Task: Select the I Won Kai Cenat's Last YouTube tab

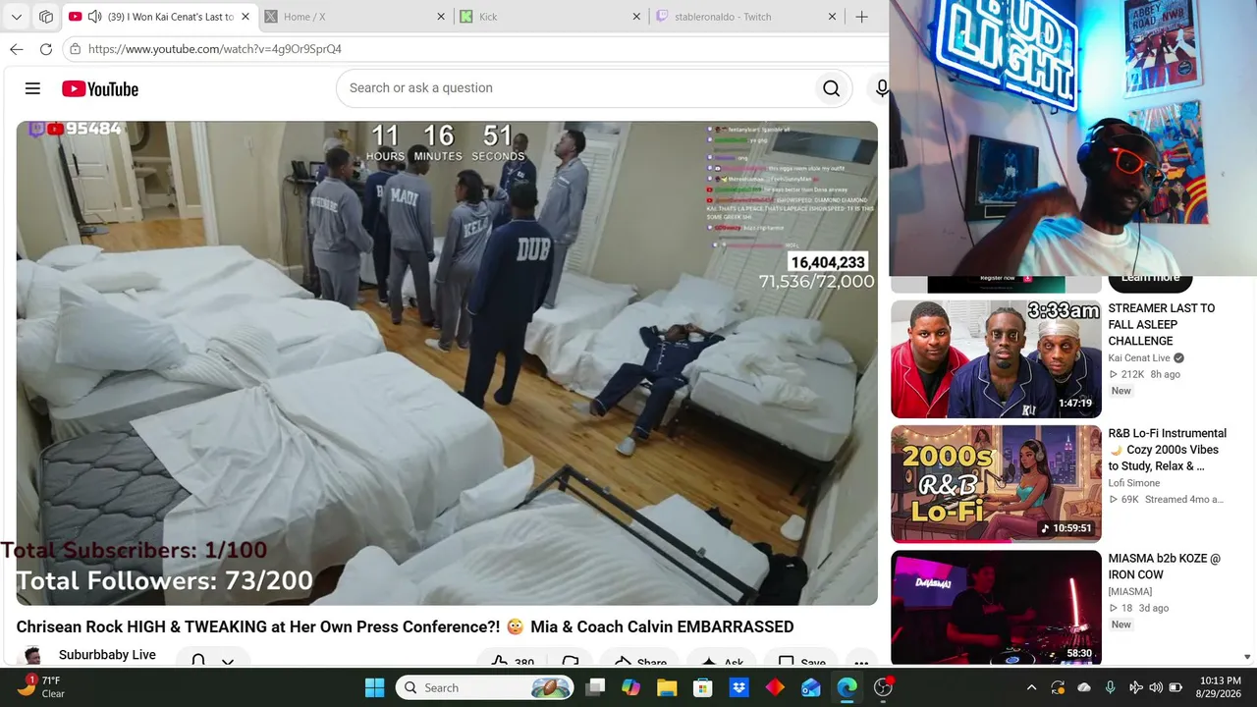Action: click(x=160, y=17)
